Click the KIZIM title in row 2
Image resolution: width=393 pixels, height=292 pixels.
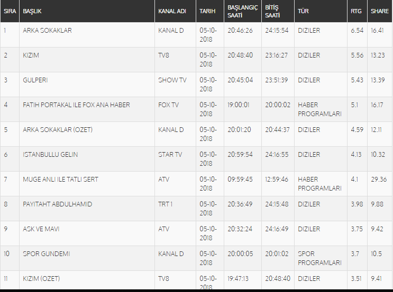pos(31,55)
